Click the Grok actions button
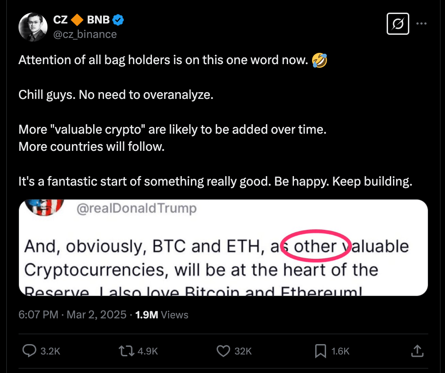The width and height of the screenshot is (445, 373). tap(398, 24)
